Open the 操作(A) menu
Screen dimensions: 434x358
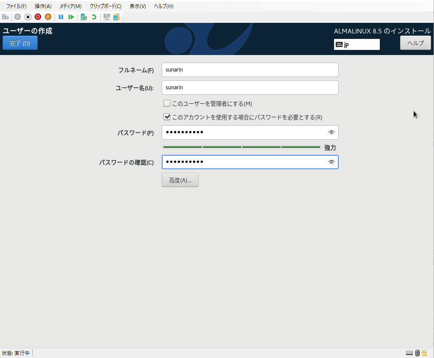point(43,6)
